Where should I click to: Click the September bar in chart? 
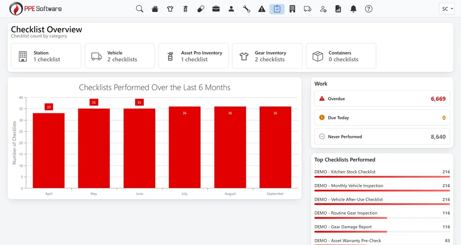pos(275,147)
